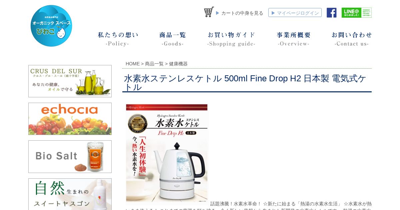The height and width of the screenshot is (210, 400).
Task: Select the お買い物ガイド Shopping guide menu
Action: click(x=231, y=39)
